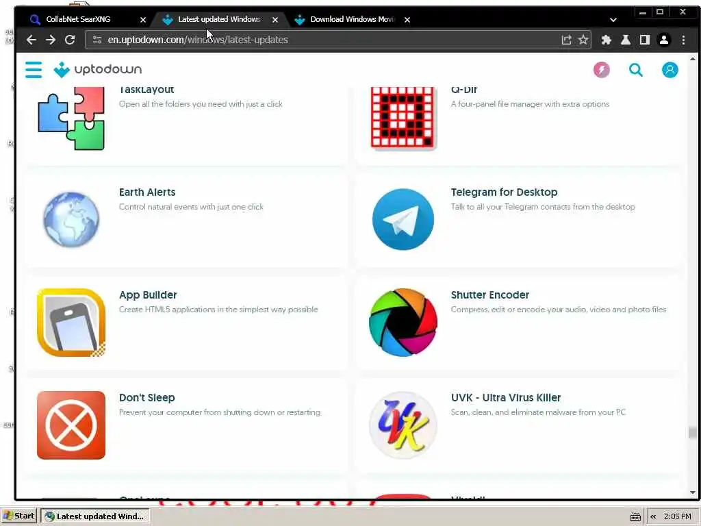The height and width of the screenshot is (526, 701).
Task: Open the site search magnifier icon
Action: click(x=636, y=70)
